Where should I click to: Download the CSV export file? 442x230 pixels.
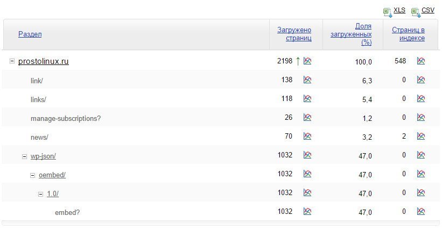[x=428, y=10]
